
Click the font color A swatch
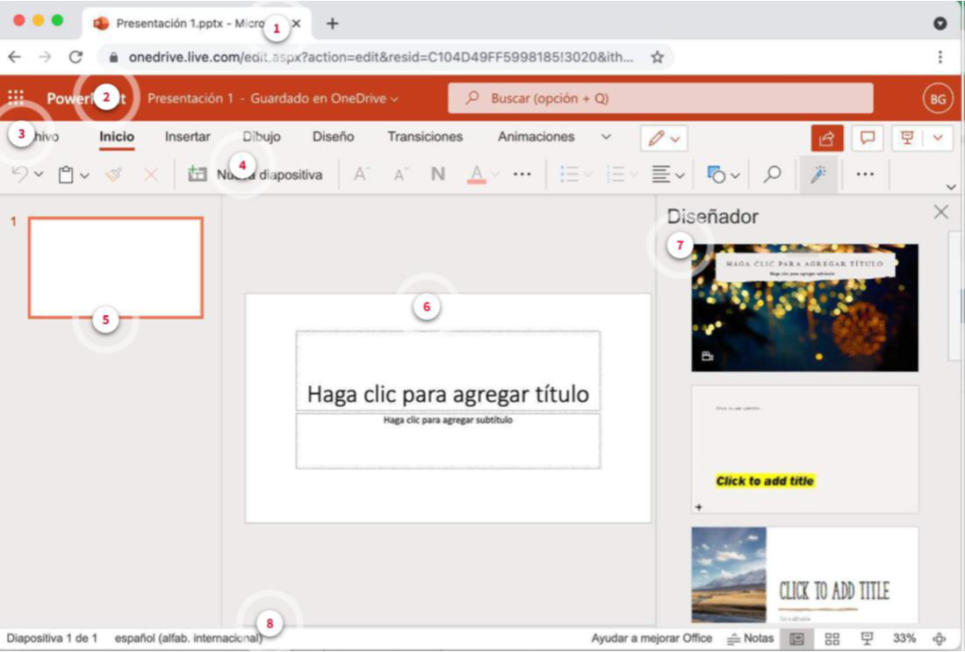(476, 175)
